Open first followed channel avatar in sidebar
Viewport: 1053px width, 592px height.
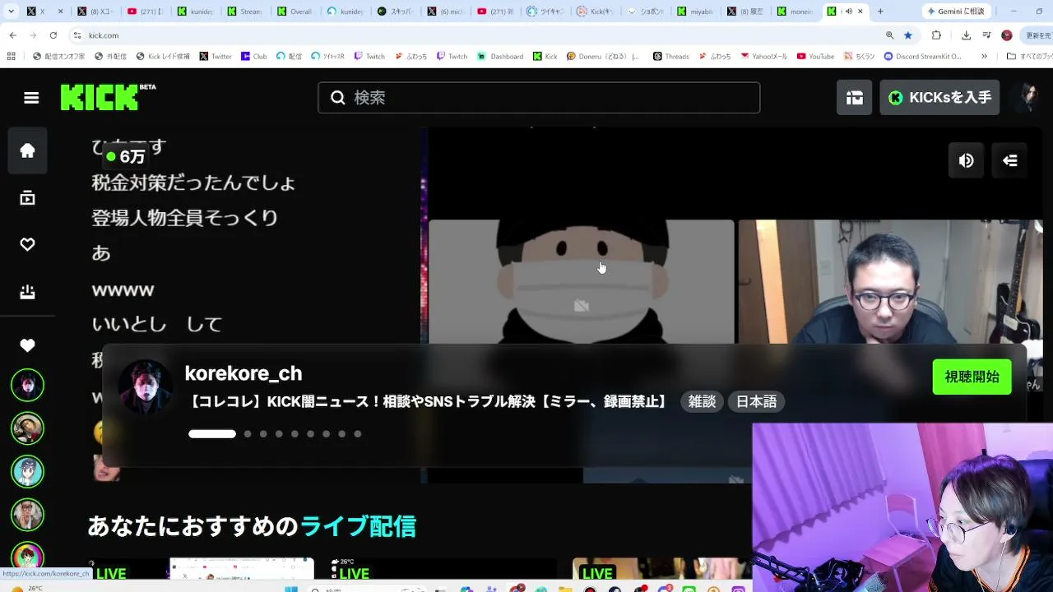27,385
